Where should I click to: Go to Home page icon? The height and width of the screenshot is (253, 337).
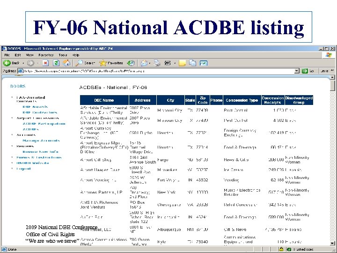tap(66, 63)
